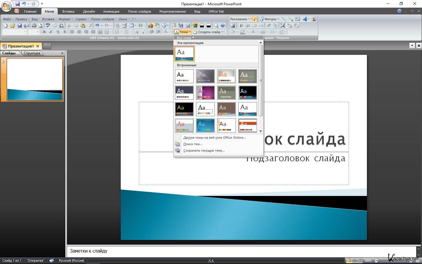Image resolution: width=422 pixels, height=264 pixels.
Task: Choose the select objects arrow cursor tool
Action: coord(254,19)
